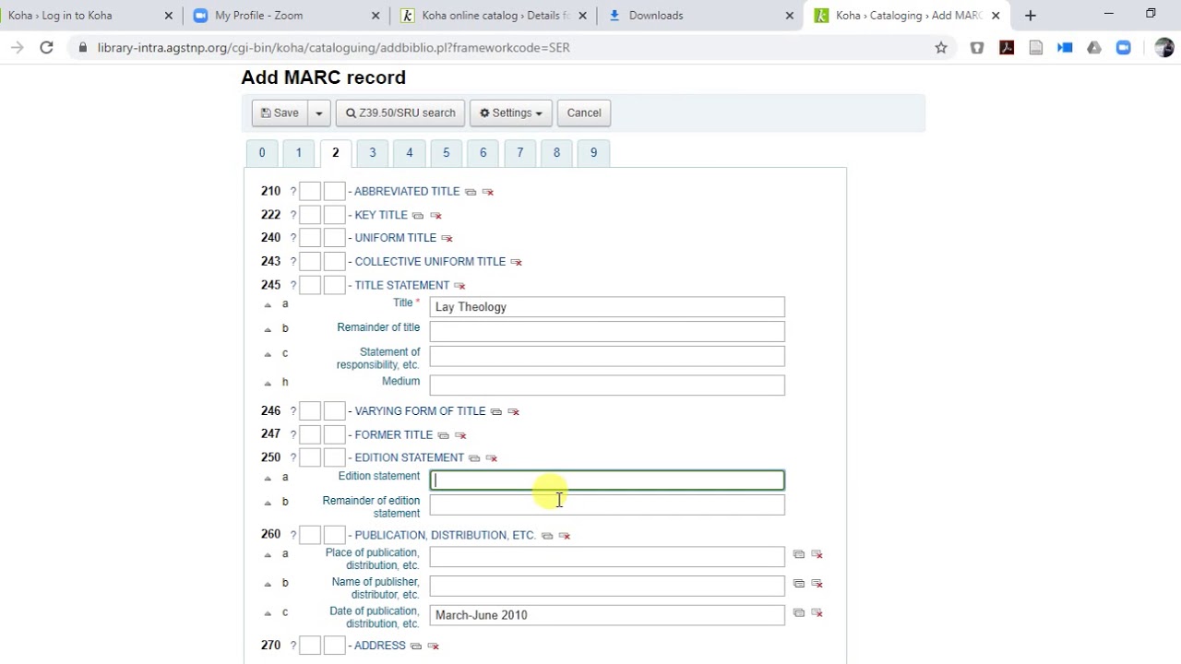Switch to the Downloads browser tab
The image size is (1181, 664).
coord(701,16)
